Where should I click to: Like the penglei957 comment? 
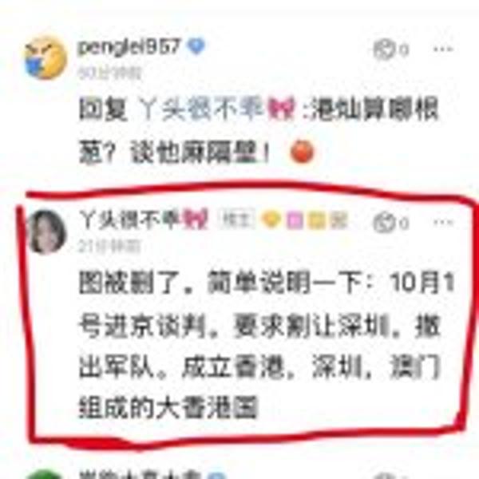[x=390, y=49]
